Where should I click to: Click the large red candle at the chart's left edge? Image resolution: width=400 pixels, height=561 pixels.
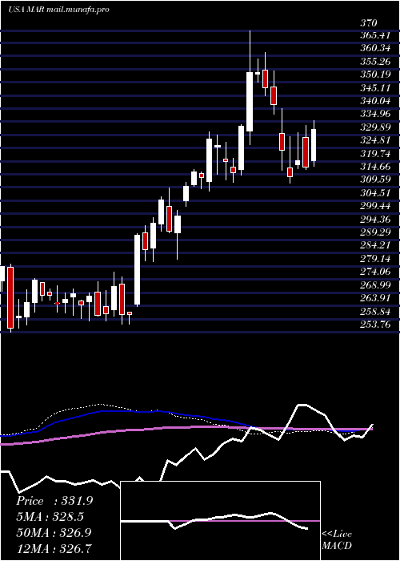[x=10, y=297]
